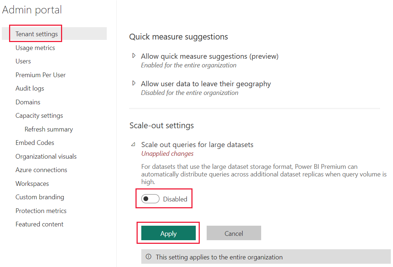Image resolution: width=393 pixels, height=267 pixels.
Task: Open the Domains section
Action: [x=28, y=102]
